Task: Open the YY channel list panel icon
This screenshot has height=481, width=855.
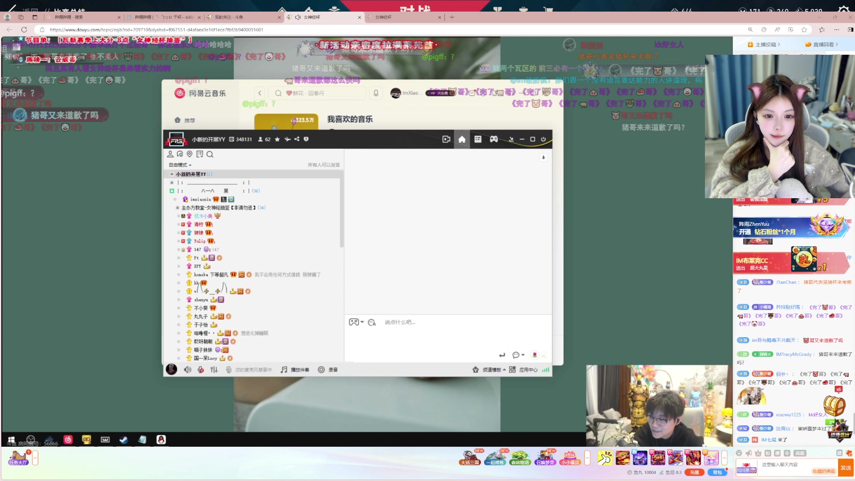Action: pos(478,139)
